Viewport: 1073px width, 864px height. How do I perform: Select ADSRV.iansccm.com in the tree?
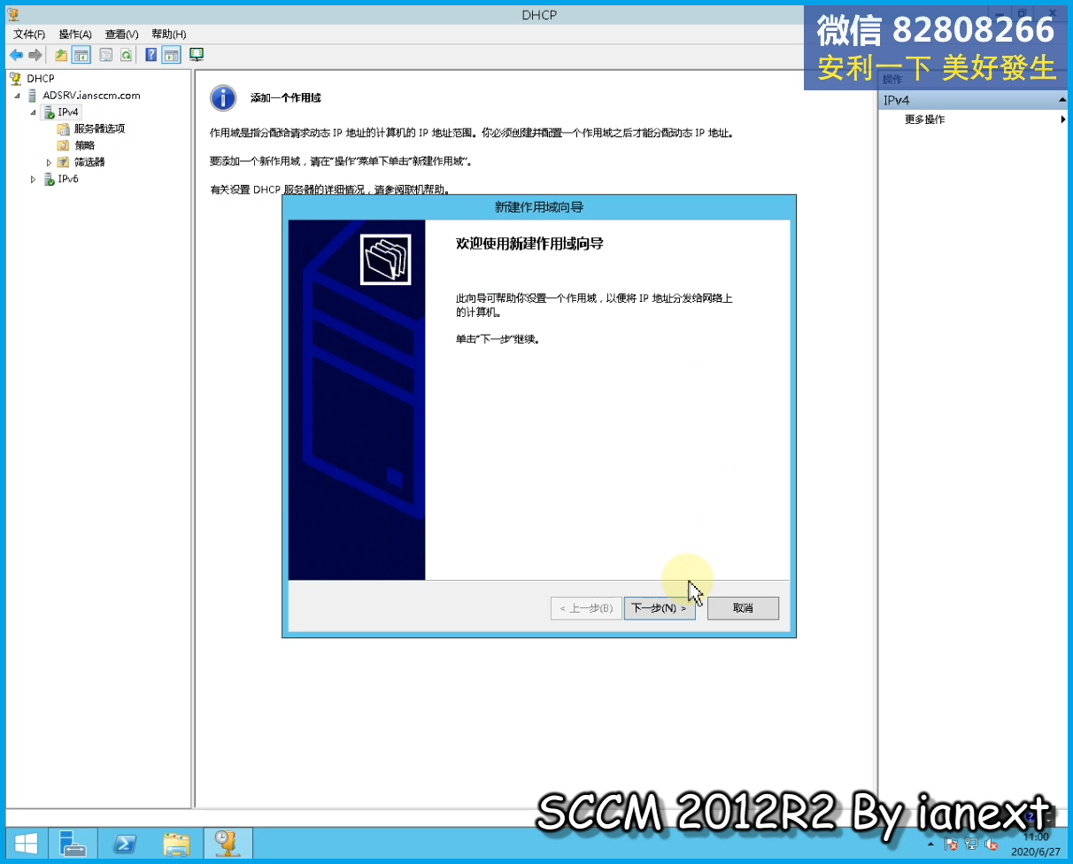(x=91, y=96)
